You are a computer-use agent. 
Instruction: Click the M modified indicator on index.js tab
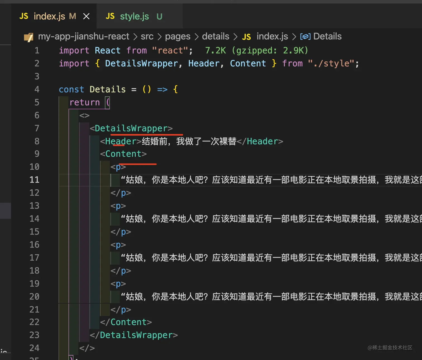tap(73, 16)
